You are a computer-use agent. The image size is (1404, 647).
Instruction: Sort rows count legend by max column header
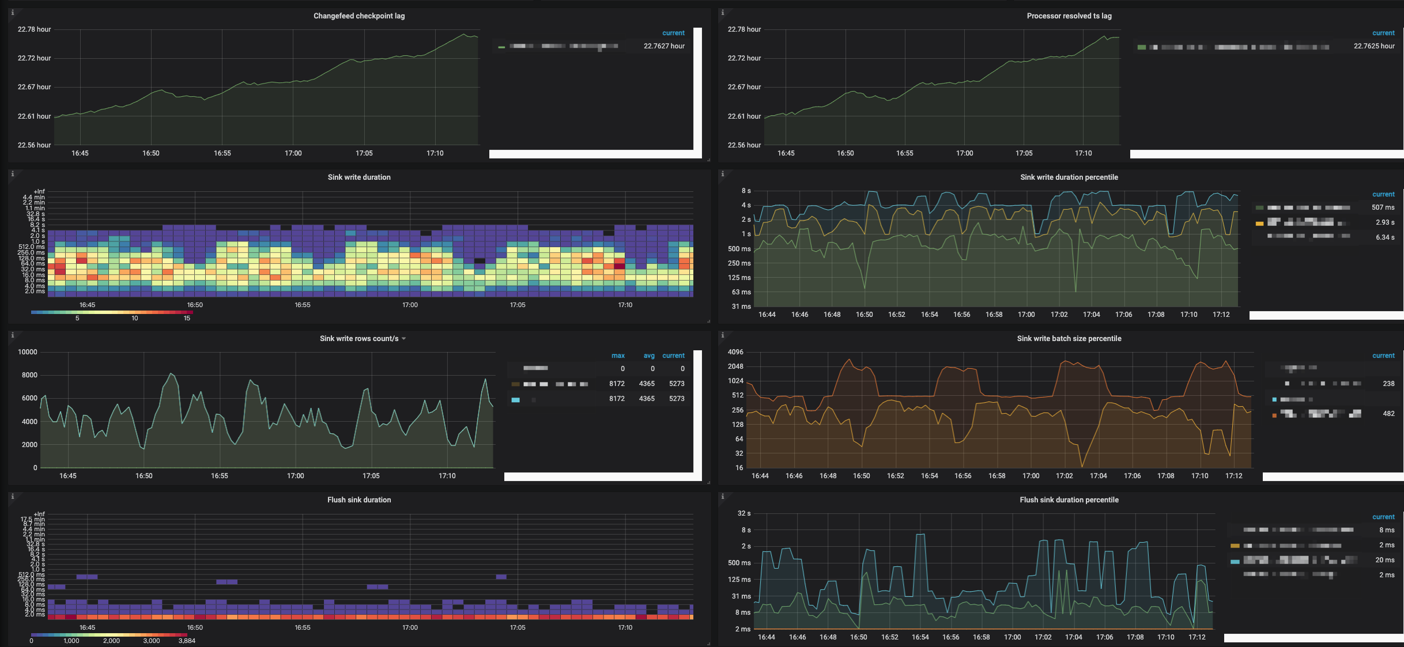click(x=618, y=355)
